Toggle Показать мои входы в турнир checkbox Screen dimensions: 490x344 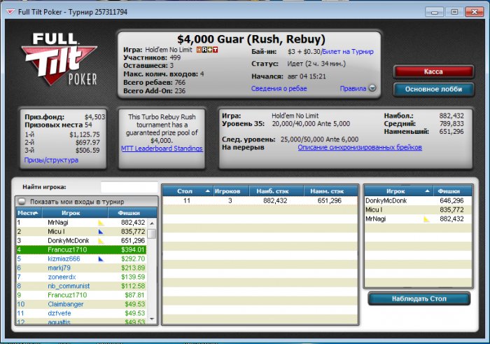(x=22, y=201)
